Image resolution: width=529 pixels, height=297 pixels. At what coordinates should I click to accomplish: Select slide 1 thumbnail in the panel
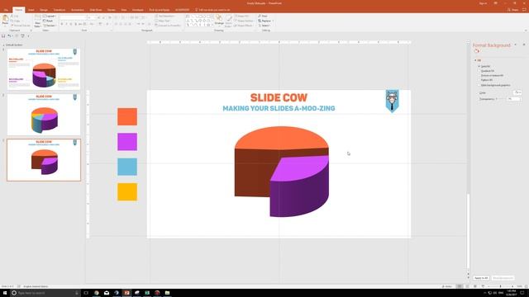click(x=44, y=68)
